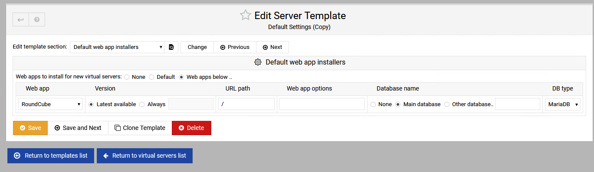
Task: Click the Clone Template button
Action: tap(140, 128)
